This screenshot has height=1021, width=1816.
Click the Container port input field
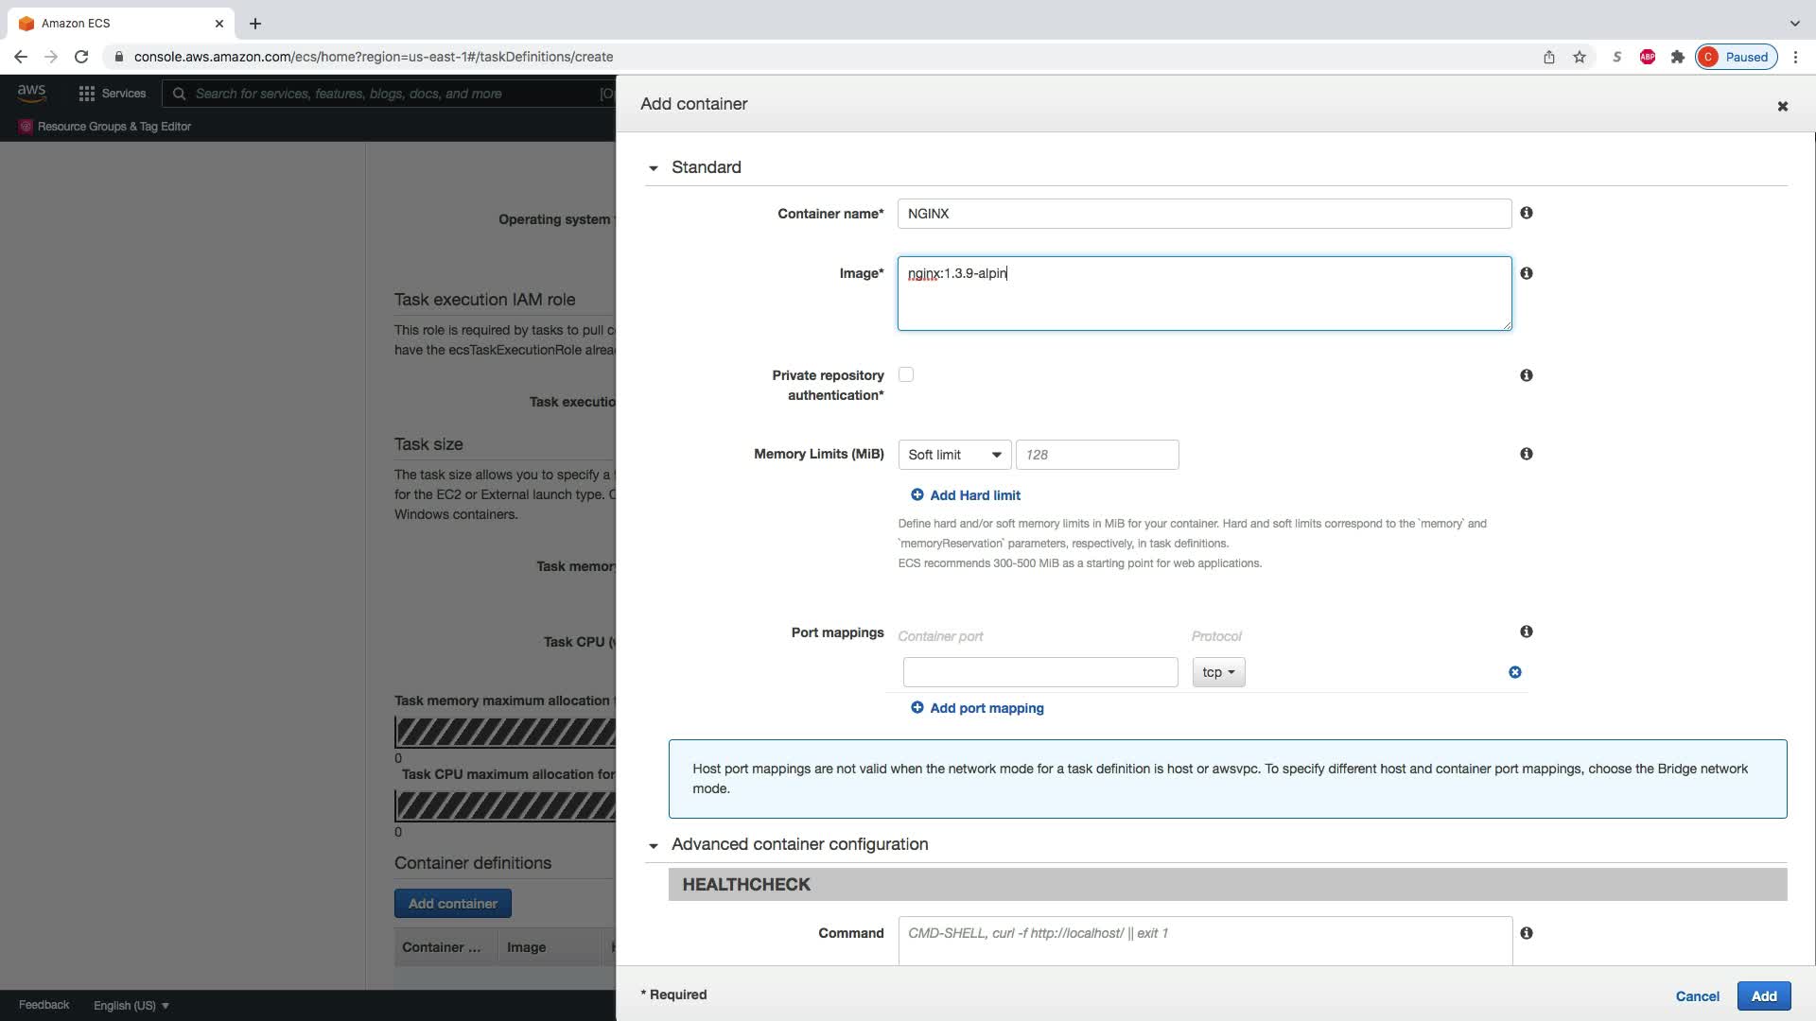coord(1039,672)
